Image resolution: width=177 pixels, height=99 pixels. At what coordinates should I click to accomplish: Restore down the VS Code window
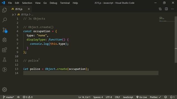(x=164, y=3)
